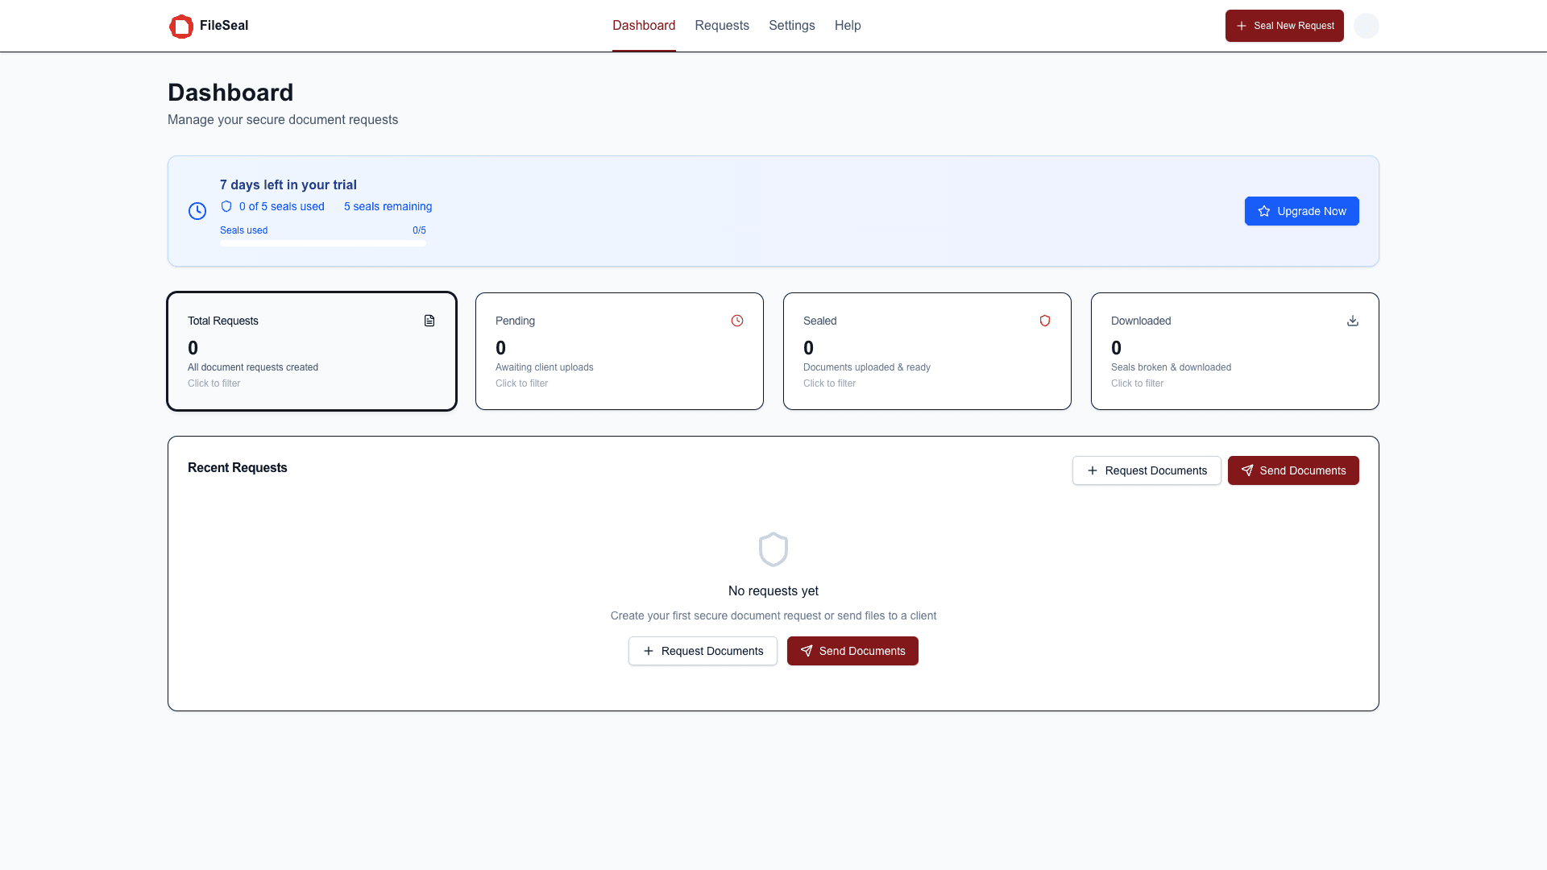Filter by the Sealed "Documents uploaded & ready" text

tap(867, 367)
